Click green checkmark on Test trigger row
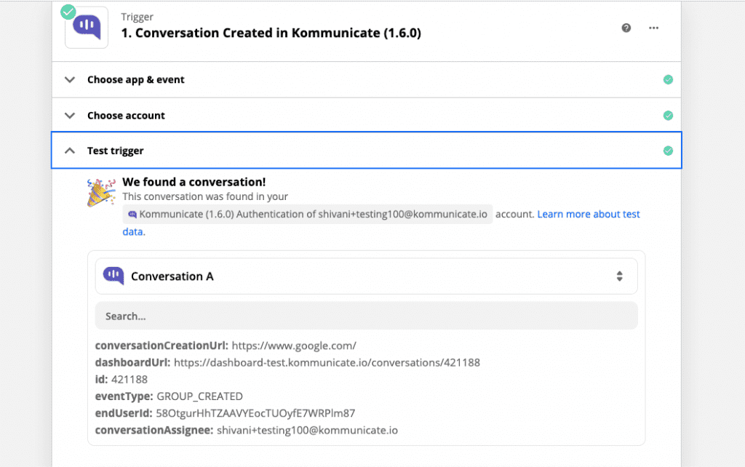 tap(668, 151)
